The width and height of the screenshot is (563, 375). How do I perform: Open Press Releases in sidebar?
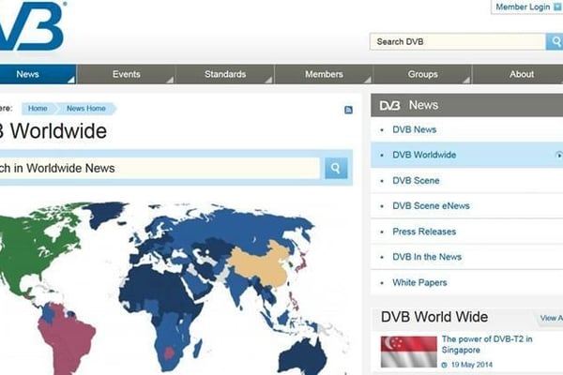pyautogui.click(x=424, y=232)
